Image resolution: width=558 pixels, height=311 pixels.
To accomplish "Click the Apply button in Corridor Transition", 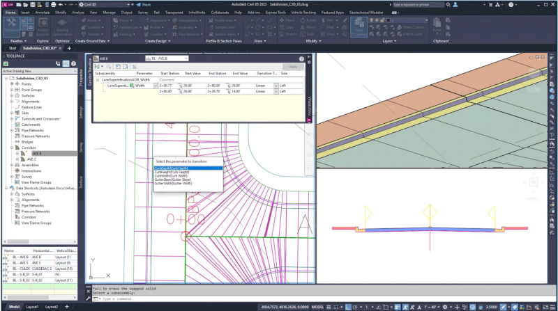I will (x=293, y=66).
